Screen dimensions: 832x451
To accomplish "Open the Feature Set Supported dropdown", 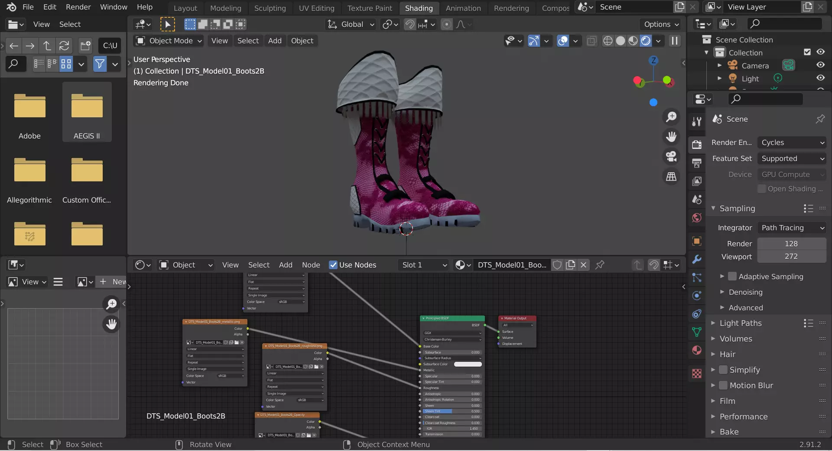I will (x=792, y=158).
